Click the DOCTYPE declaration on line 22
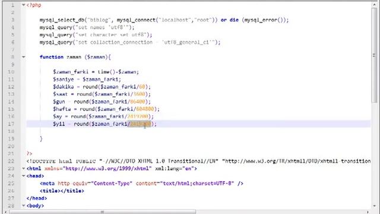 [198, 161]
